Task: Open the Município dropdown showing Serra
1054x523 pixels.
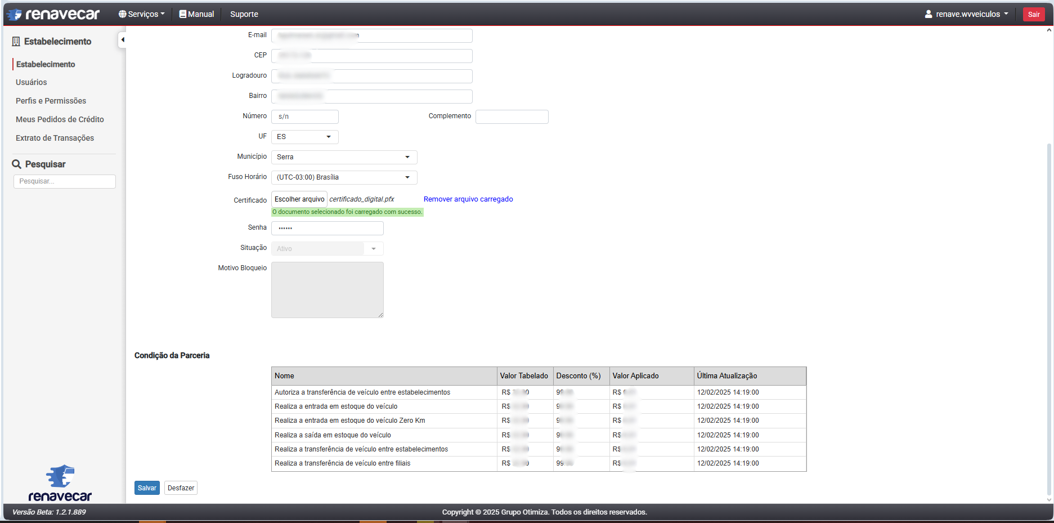Action: tap(344, 157)
